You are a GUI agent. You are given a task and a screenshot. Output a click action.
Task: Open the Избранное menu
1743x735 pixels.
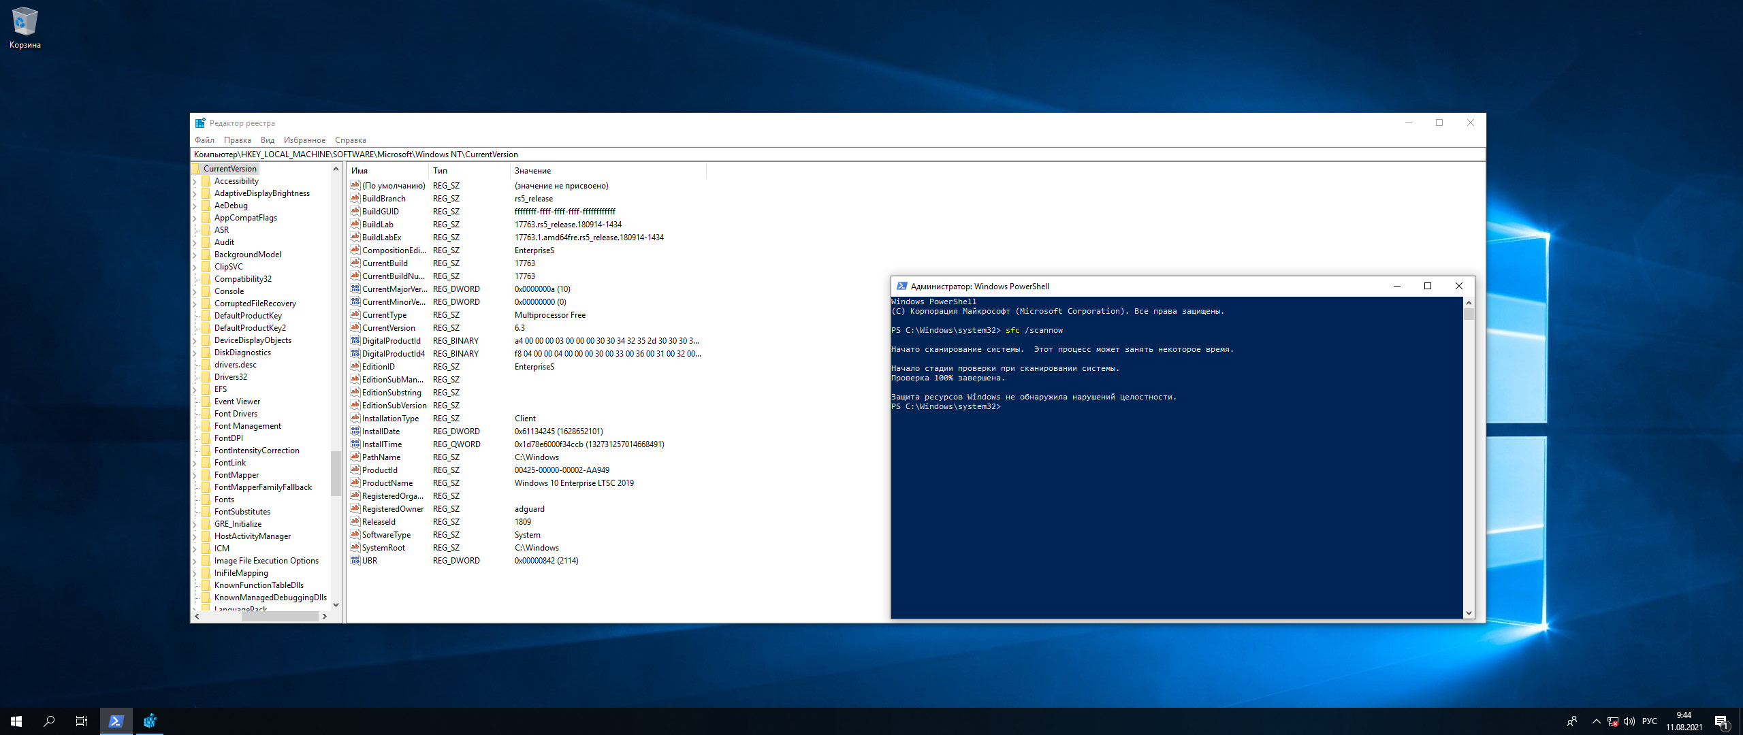pos(304,140)
